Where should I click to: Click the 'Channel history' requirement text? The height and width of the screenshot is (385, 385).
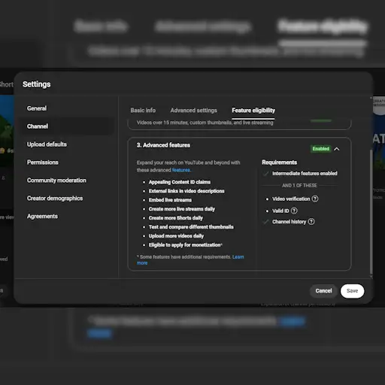point(290,222)
